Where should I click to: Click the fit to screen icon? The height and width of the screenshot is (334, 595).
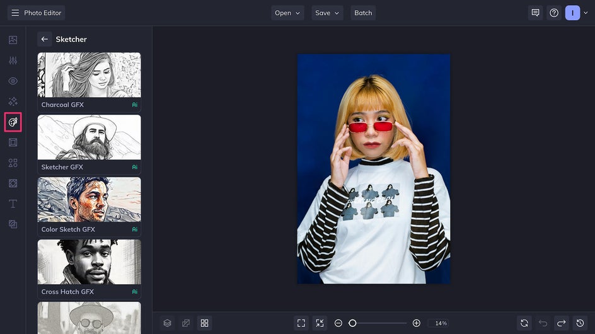pyautogui.click(x=301, y=323)
